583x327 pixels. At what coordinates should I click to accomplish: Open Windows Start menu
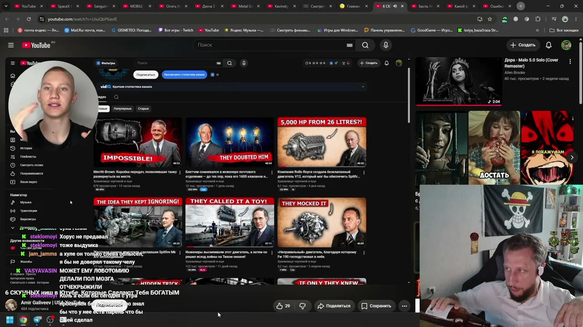point(10,320)
